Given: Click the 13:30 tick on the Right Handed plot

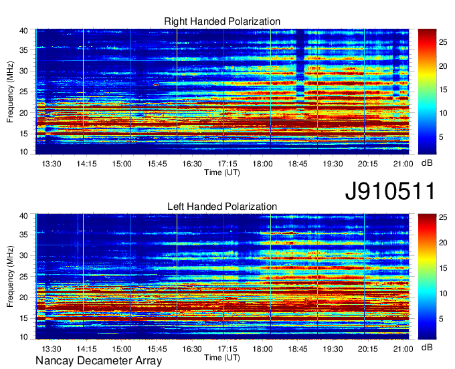Looking at the screenshot, I should [52, 164].
